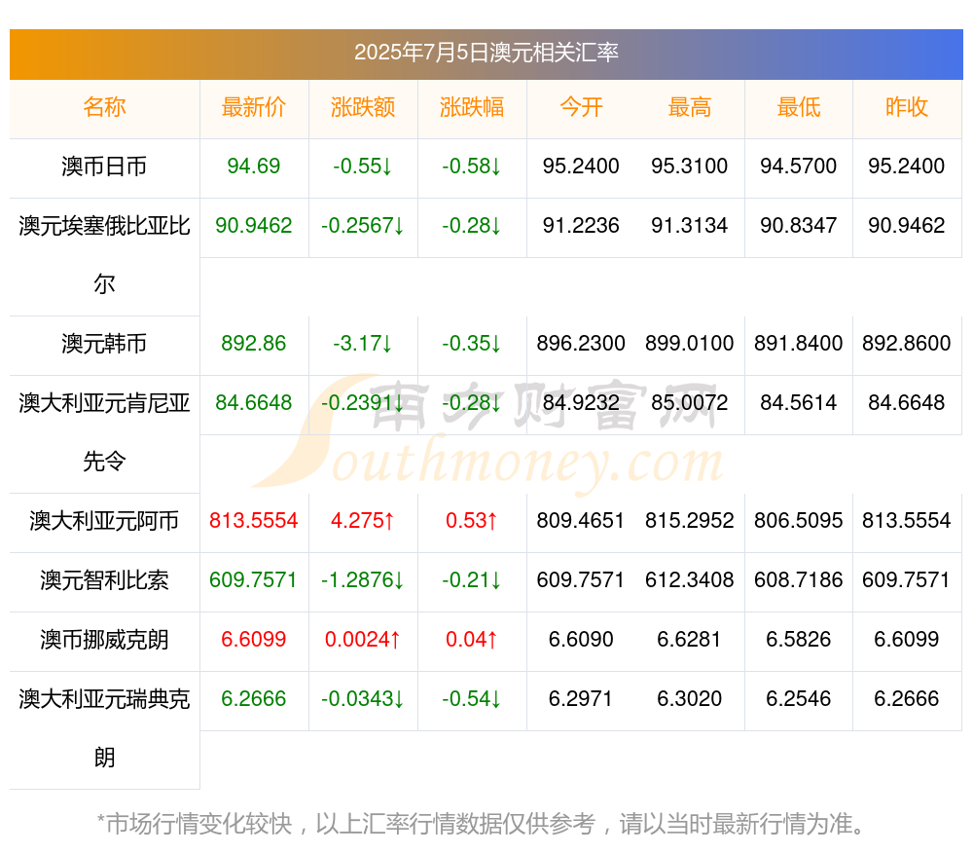Select the '澳币挪威克朗' row name
This screenshot has width=973, height=854.
pos(104,639)
